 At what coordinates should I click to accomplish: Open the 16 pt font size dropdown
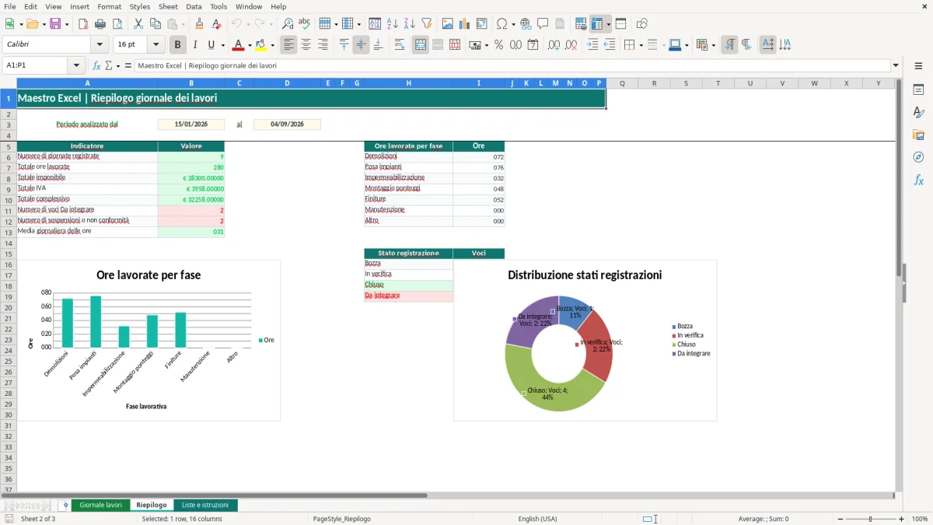coord(156,45)
